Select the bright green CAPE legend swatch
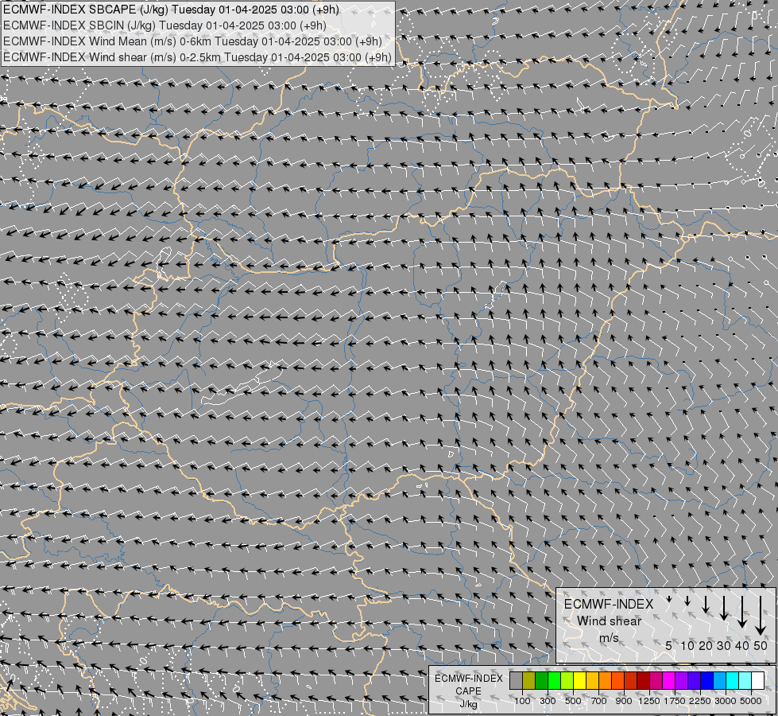 [554, 680]
